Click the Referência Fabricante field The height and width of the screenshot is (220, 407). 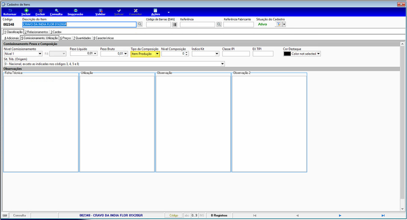pos(238,25)
